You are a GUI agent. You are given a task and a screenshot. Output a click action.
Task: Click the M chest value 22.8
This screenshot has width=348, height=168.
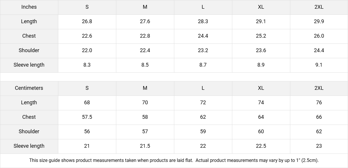(145, 36)
